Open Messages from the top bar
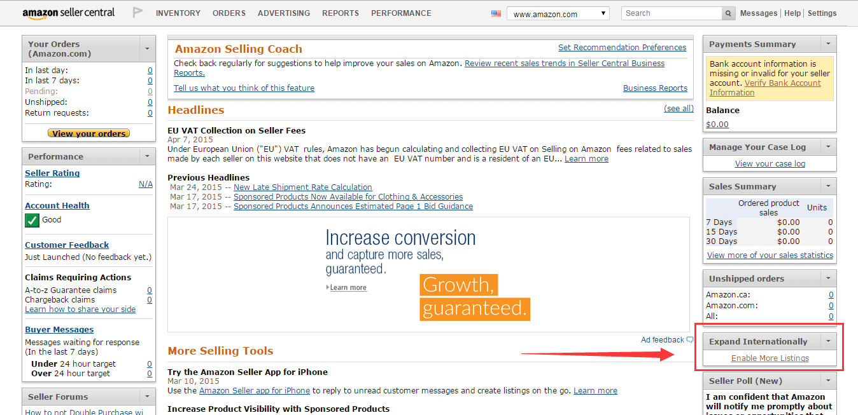 pyautogui.click(x=759, y=13)
